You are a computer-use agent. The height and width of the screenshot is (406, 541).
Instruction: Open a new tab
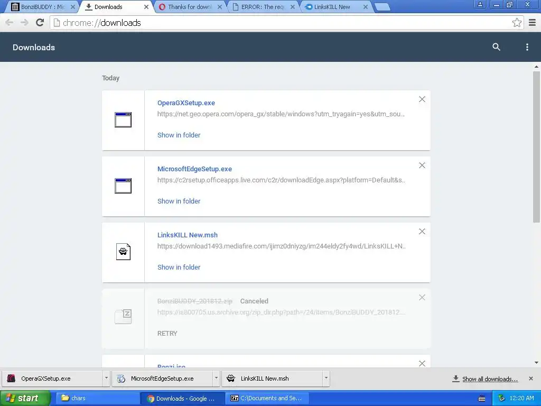click(x=383, y=7)
